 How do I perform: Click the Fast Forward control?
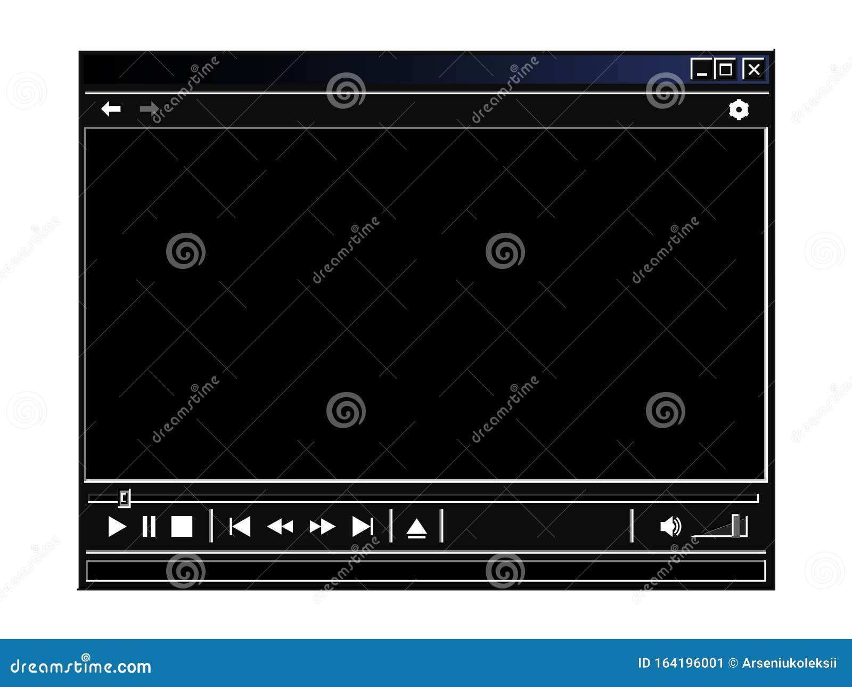(x=322, y=527)
